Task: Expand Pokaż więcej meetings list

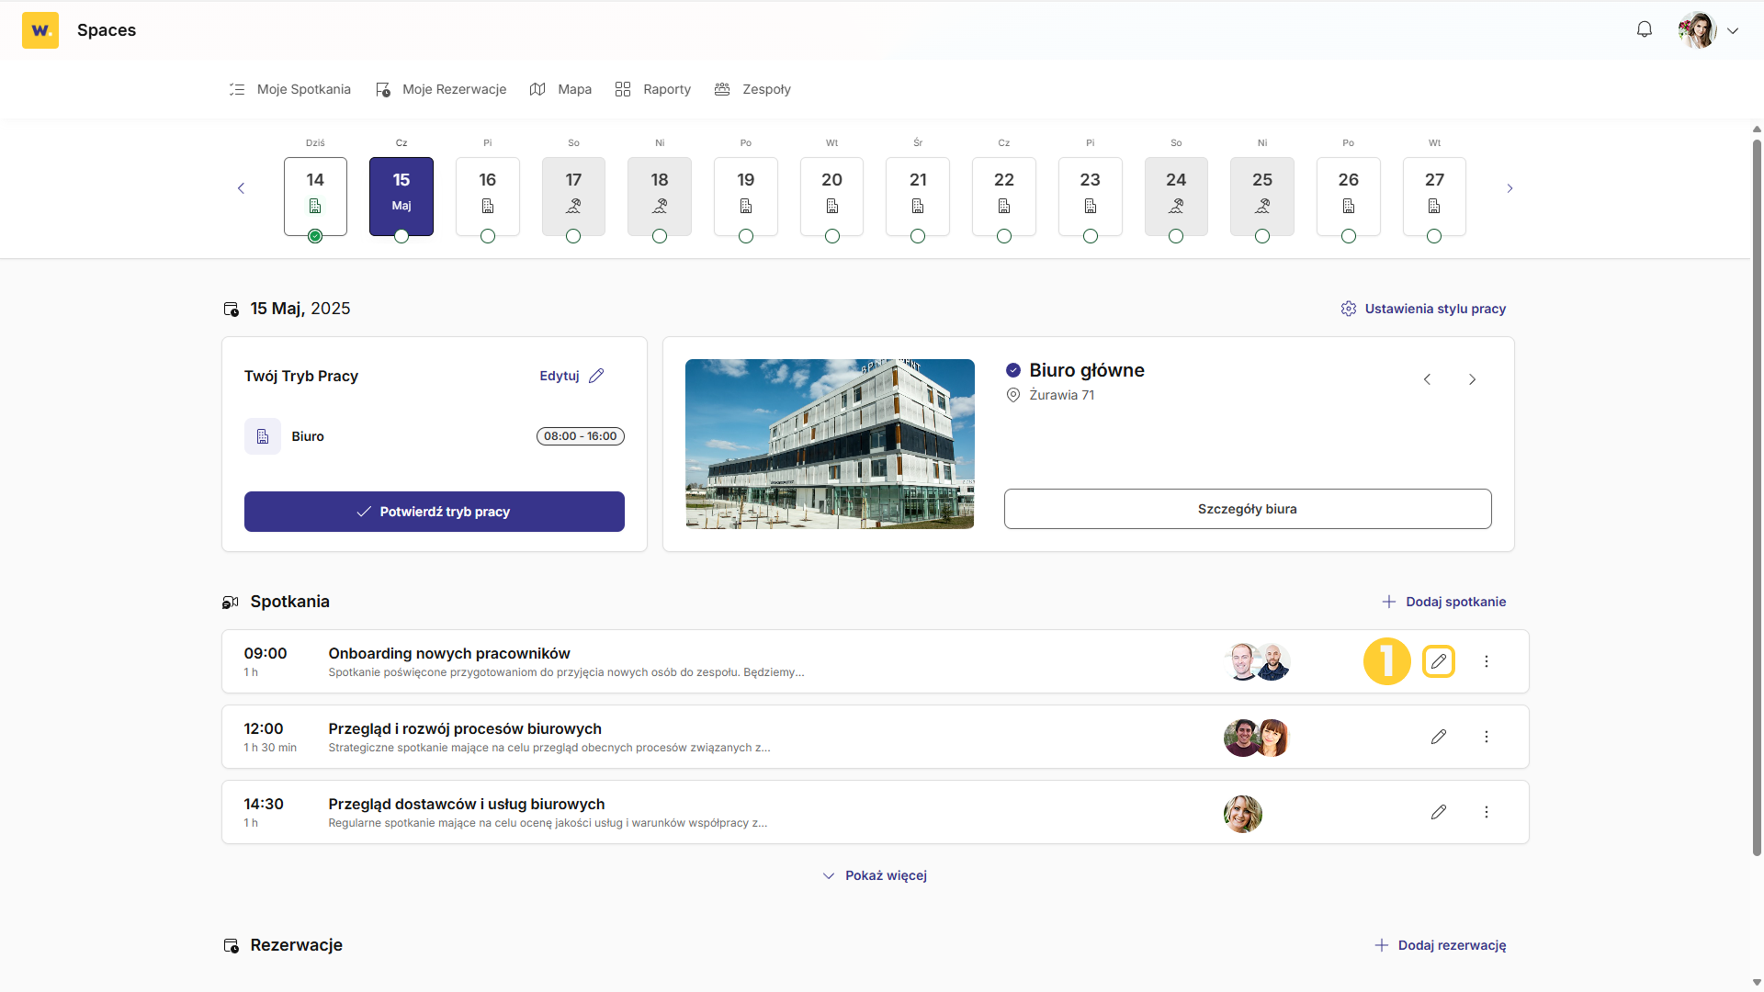Action: [x=875, y=875]
